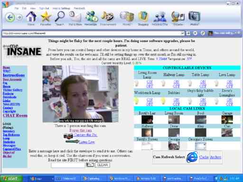Click the message text input field

(x=68, y=165)
